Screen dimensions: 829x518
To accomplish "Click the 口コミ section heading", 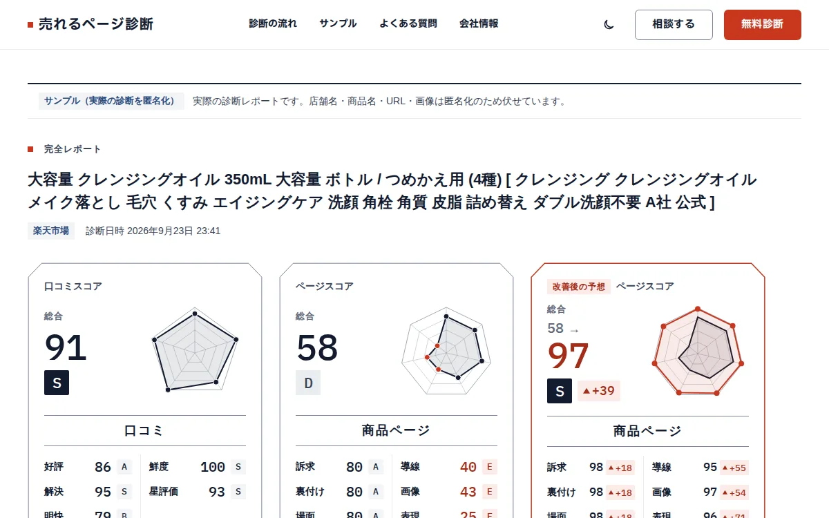I will (145, 431).
